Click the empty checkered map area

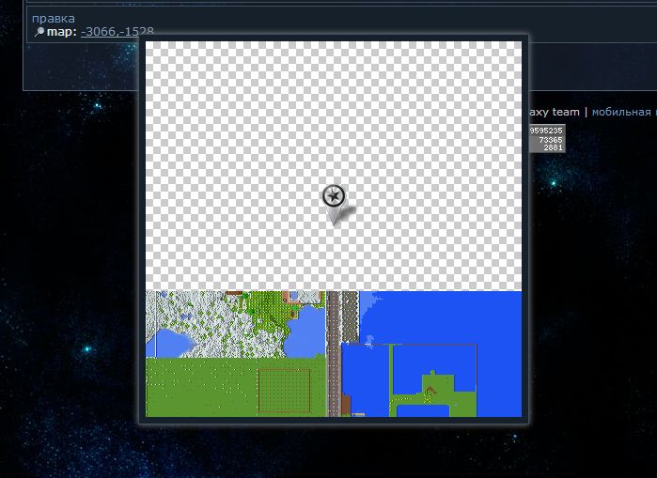[x=235, y=141]
